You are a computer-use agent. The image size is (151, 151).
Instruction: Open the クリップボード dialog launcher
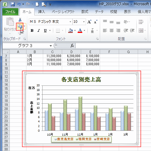[25, 39]
